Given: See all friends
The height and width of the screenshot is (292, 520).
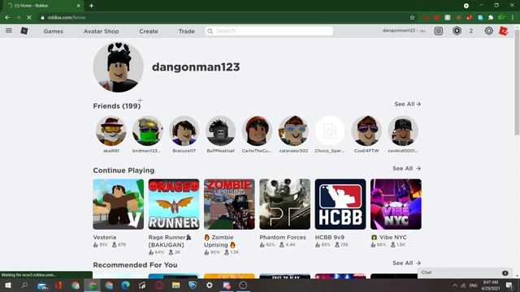Looking at the screenshot, I should pos(408,104).
